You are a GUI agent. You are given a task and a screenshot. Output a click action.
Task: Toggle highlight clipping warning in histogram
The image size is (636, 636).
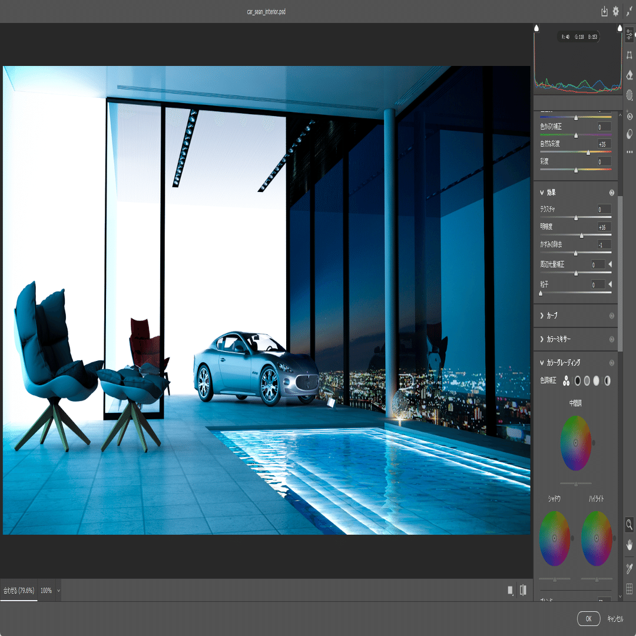point(620,28)
